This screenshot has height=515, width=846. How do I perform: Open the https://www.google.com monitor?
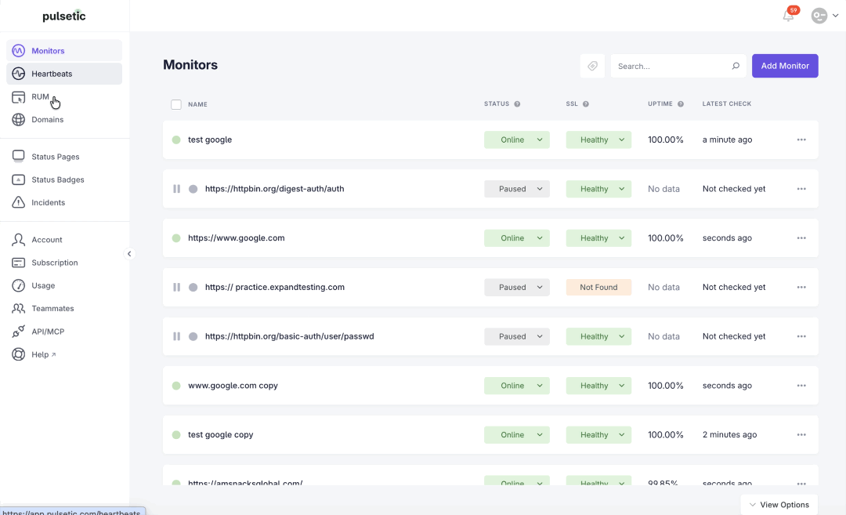pyautogui.click(x=237, y=238)
